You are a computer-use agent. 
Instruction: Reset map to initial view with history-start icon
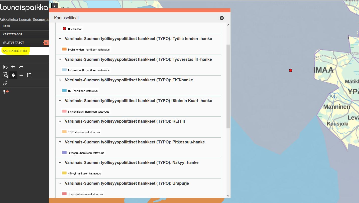[x=5, y=67]
